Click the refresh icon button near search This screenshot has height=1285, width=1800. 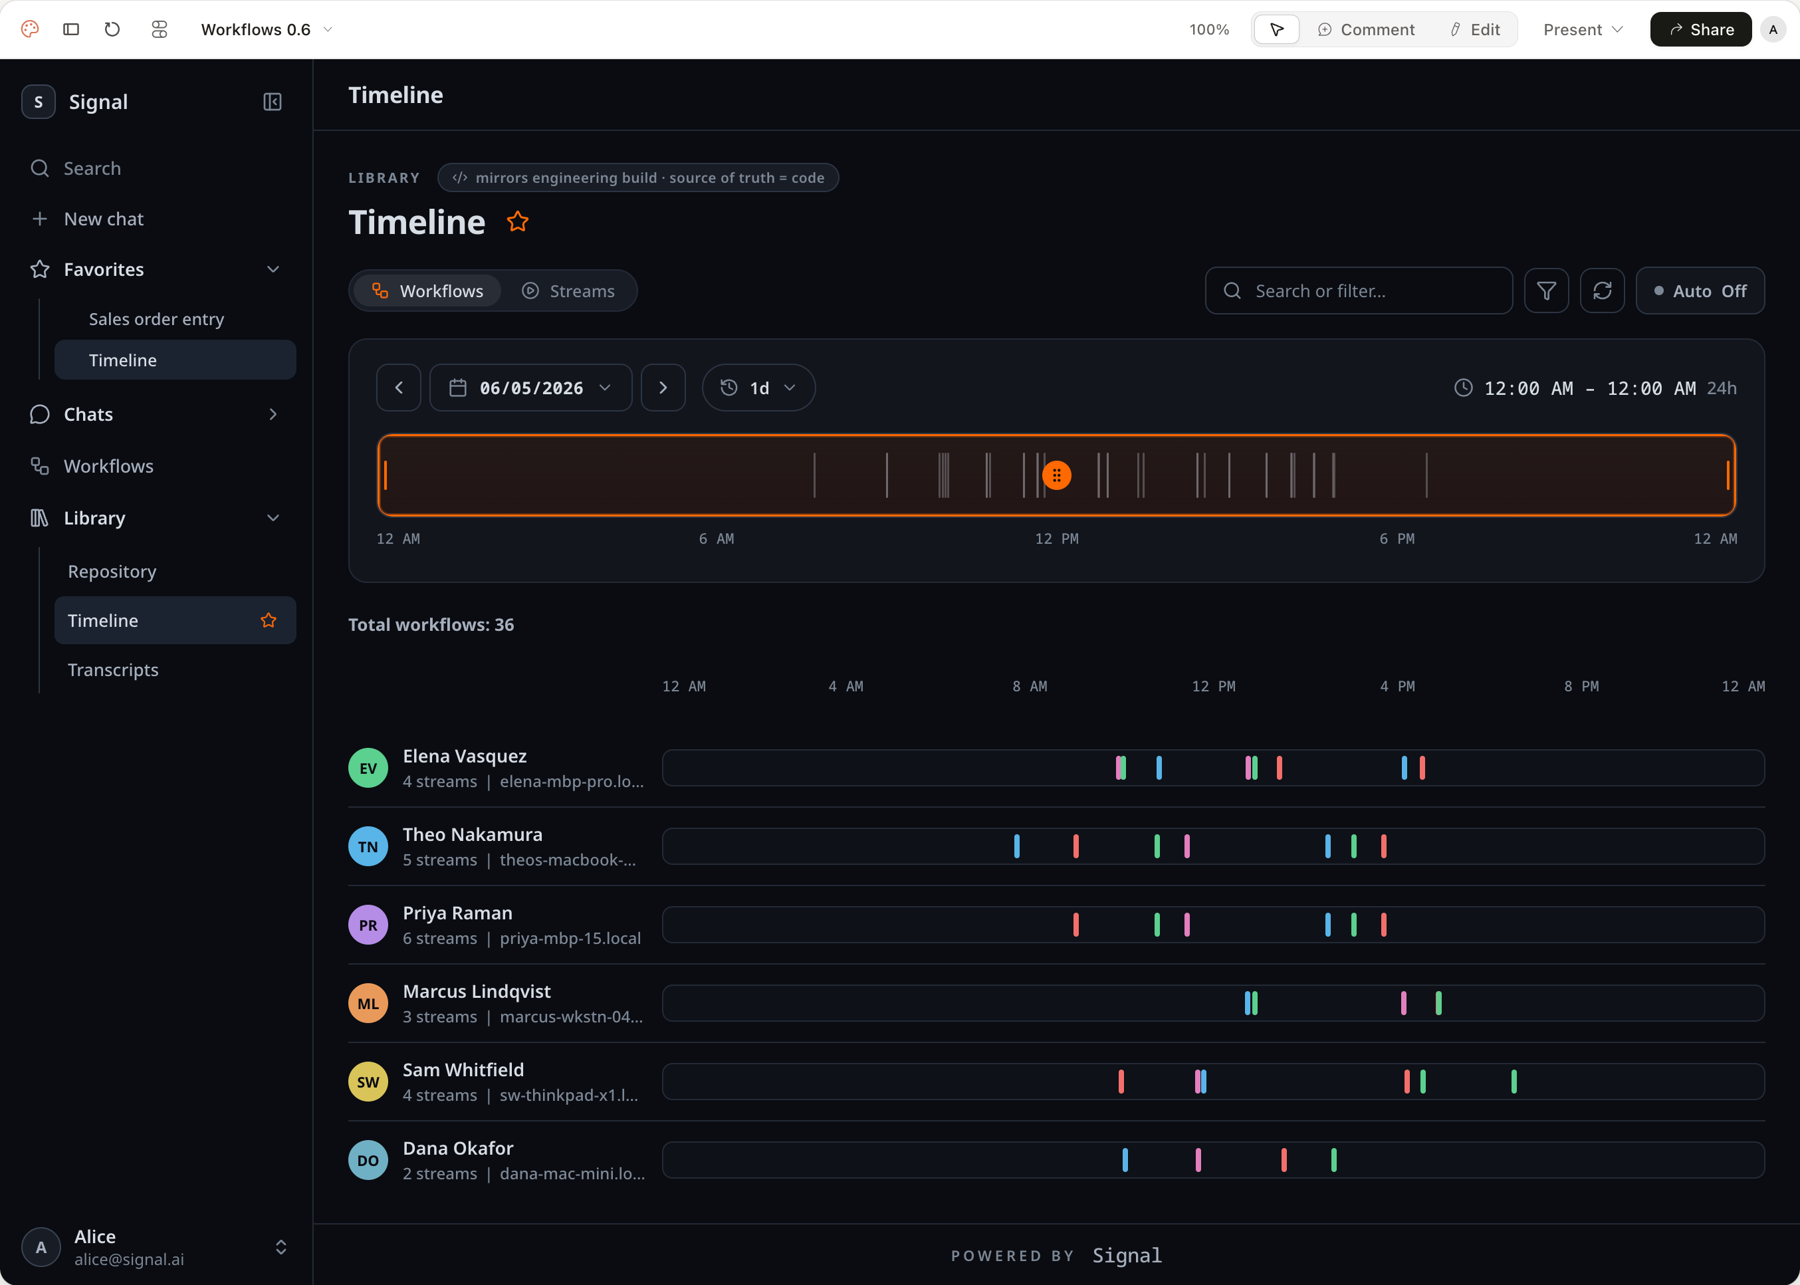click(x=1602, y=291)
